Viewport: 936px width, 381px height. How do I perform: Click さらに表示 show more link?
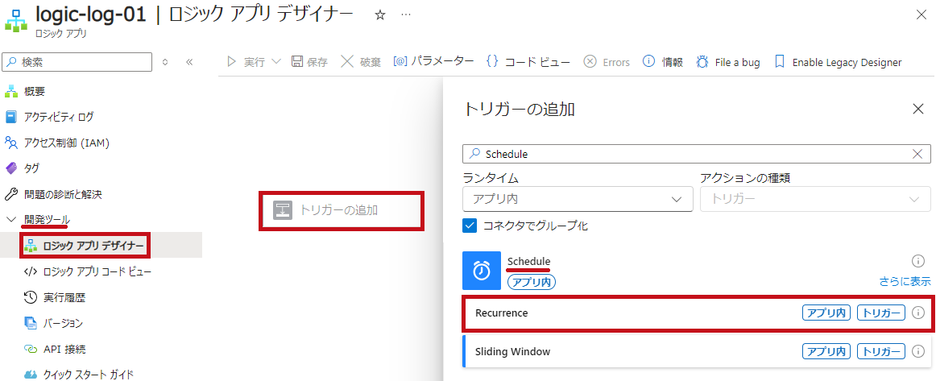coord(905,281)
